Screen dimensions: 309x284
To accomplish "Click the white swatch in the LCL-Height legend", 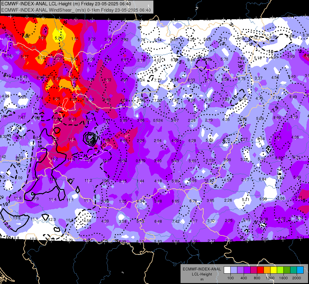I will pyautogui.click(x=227, y=270).
